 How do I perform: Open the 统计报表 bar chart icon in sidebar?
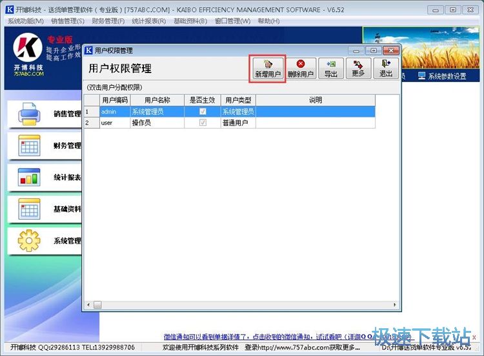point(29,177)
